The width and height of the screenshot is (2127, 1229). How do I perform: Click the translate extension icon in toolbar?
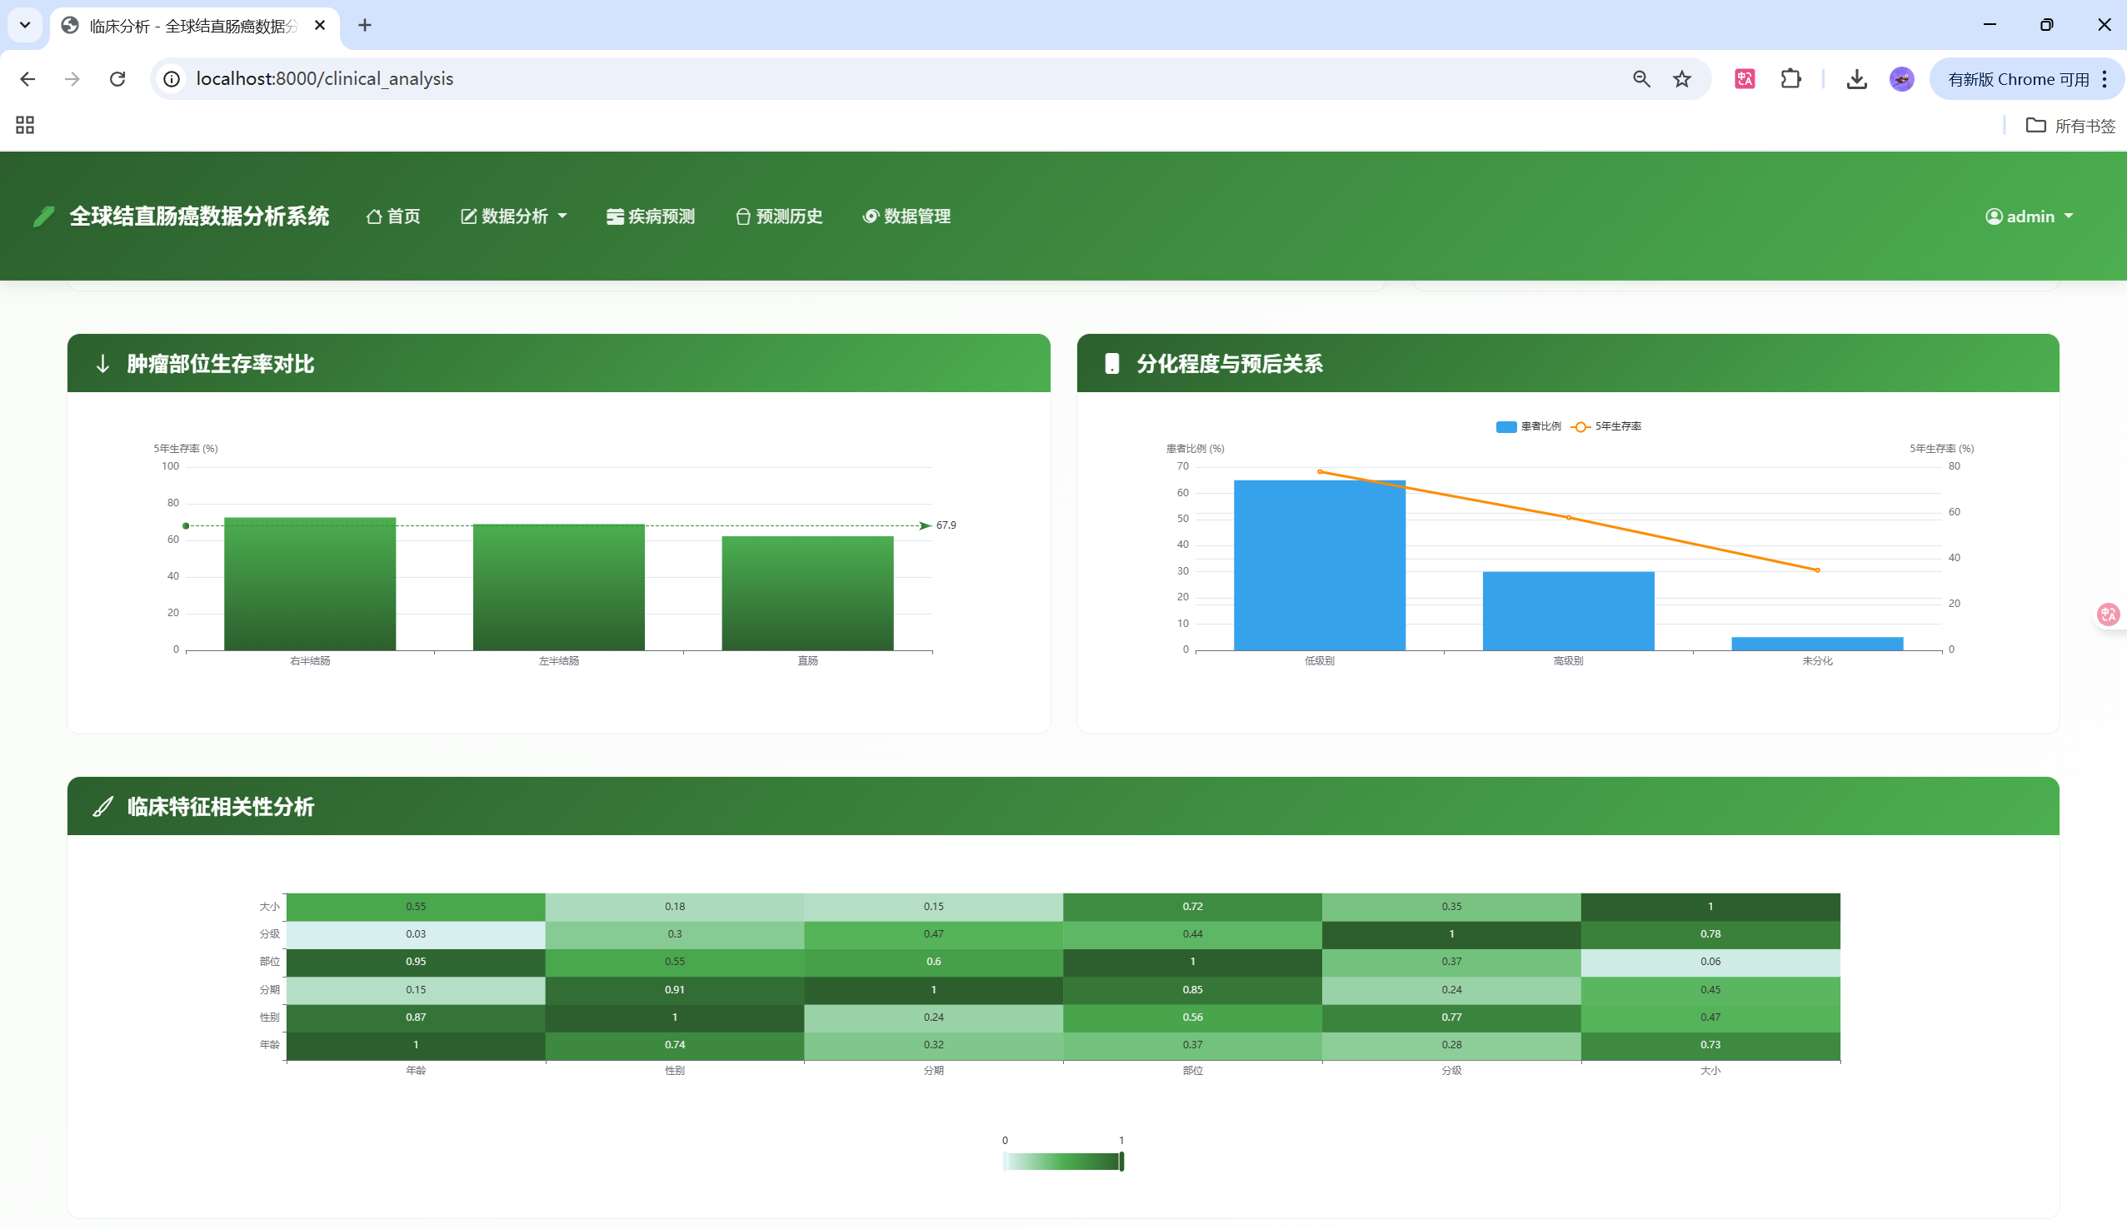pos(1745,79)
